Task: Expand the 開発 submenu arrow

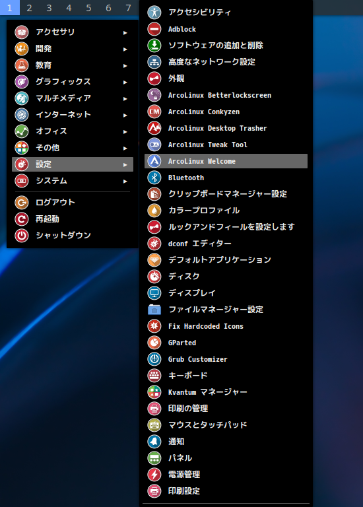Action: 125,49
